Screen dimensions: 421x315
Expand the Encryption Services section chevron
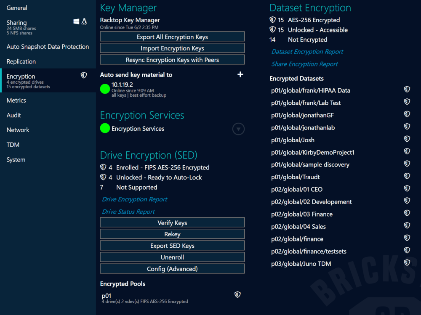click(x=238, y=129)
